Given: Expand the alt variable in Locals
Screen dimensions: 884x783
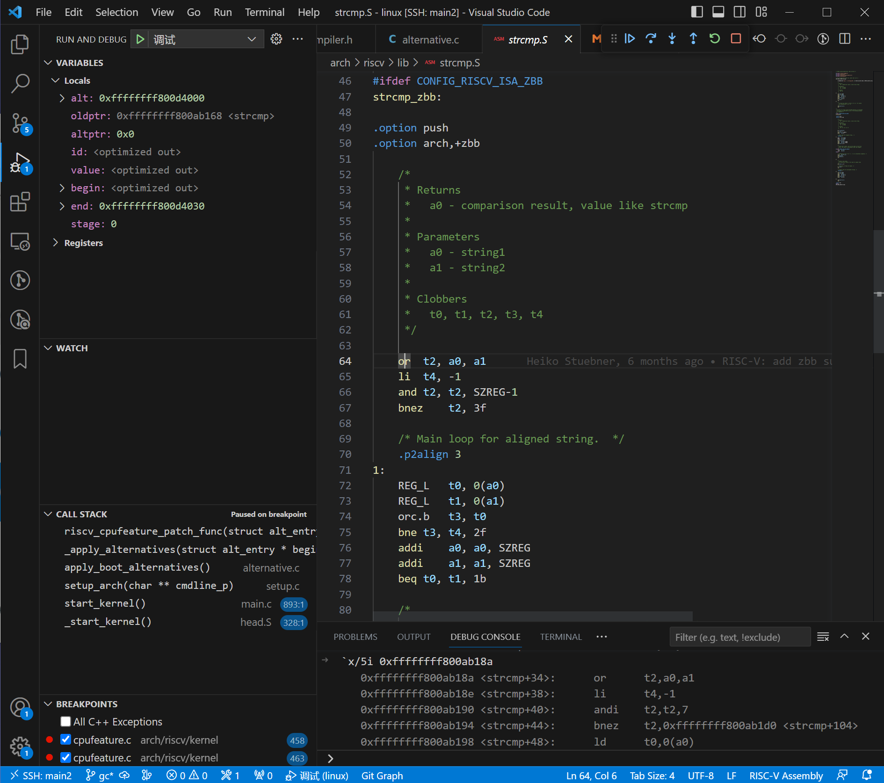Looking at the screenshot, I should click(62, 98).
